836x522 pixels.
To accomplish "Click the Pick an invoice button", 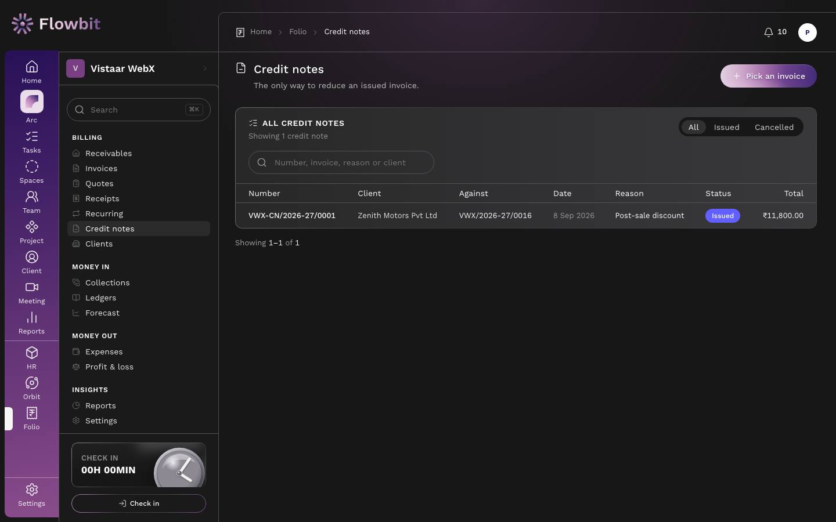I will [768, 76].
